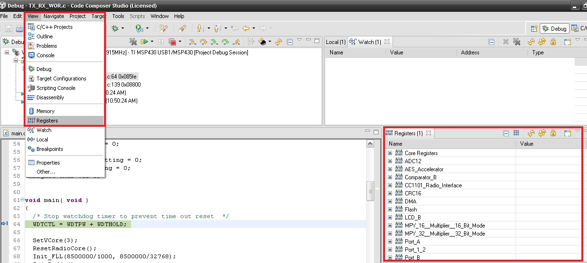Click Collapse All icon in Registers panel

pos(506,133)
